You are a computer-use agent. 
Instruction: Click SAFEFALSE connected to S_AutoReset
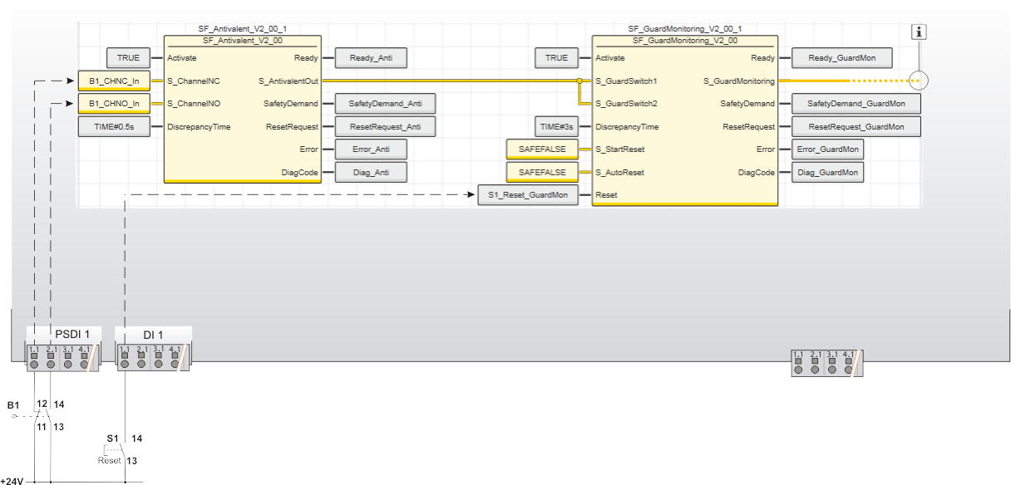(542, 173)
